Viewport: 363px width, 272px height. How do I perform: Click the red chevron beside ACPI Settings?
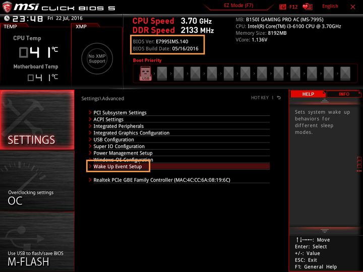click(x=90, y=119)
